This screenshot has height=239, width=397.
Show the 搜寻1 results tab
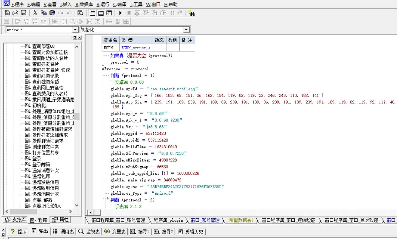[140, 231]
